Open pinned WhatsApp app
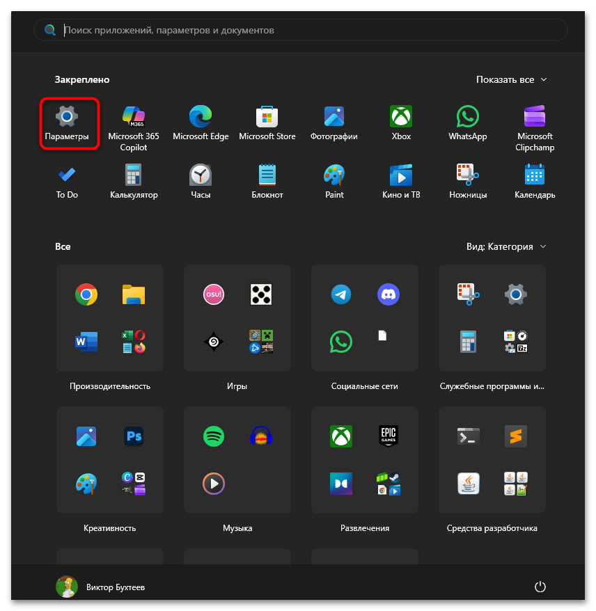Viewport: 596px width, 611px height. click(468, 123)
